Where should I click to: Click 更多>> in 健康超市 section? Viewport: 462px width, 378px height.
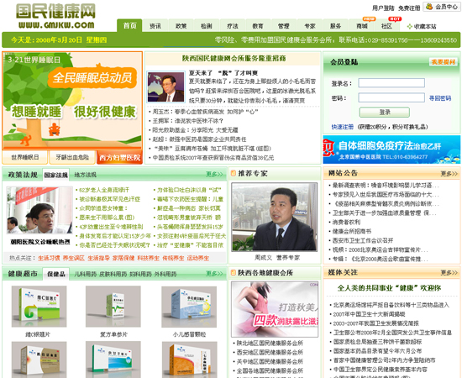(214, 273)
